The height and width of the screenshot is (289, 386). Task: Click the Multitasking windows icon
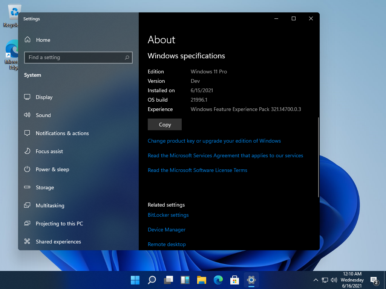27,205
